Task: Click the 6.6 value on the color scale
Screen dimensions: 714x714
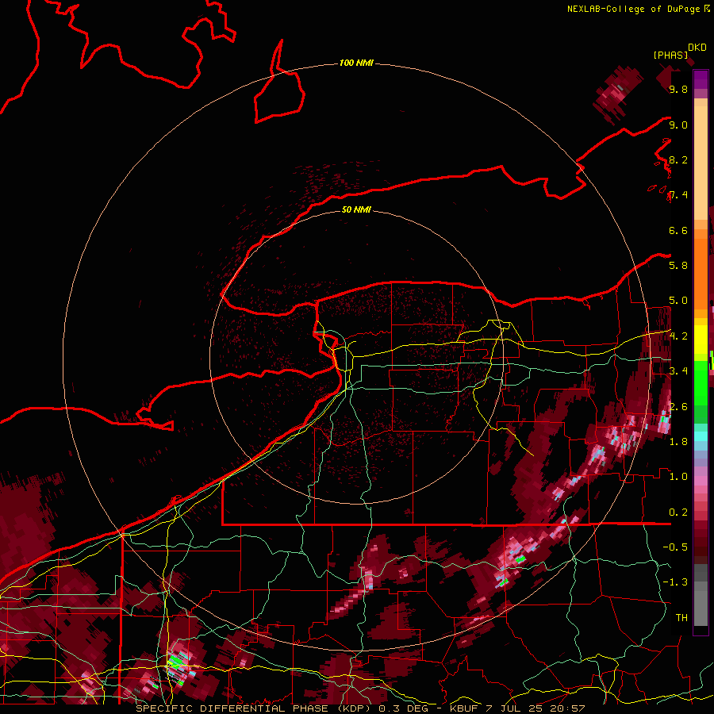Action: coord(678,230)
